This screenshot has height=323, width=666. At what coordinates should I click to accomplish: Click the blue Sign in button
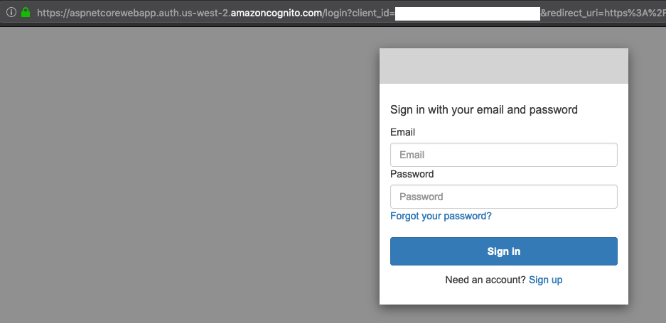504,251
